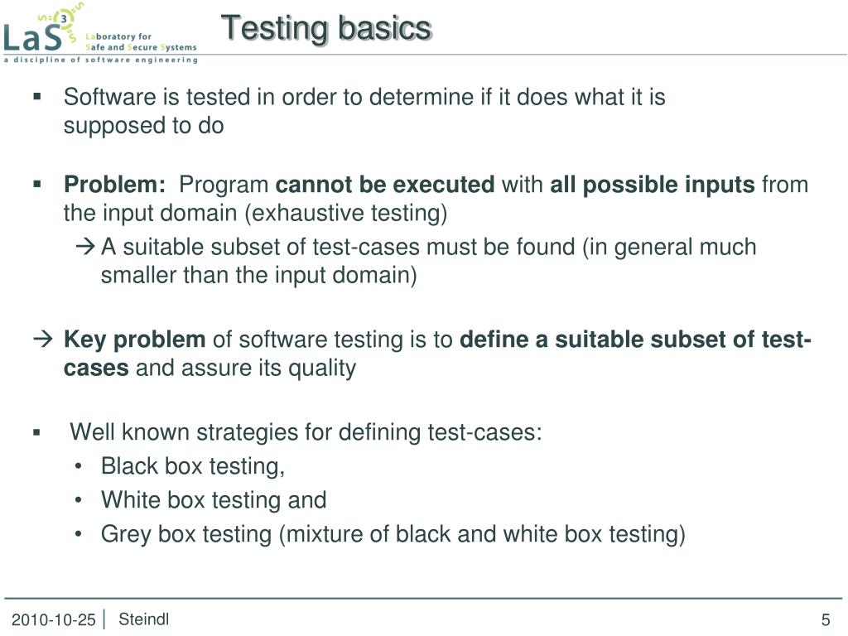Click the bold 'all possible inputs' phrase
848x636 pixels.
[x=653, y=185]
